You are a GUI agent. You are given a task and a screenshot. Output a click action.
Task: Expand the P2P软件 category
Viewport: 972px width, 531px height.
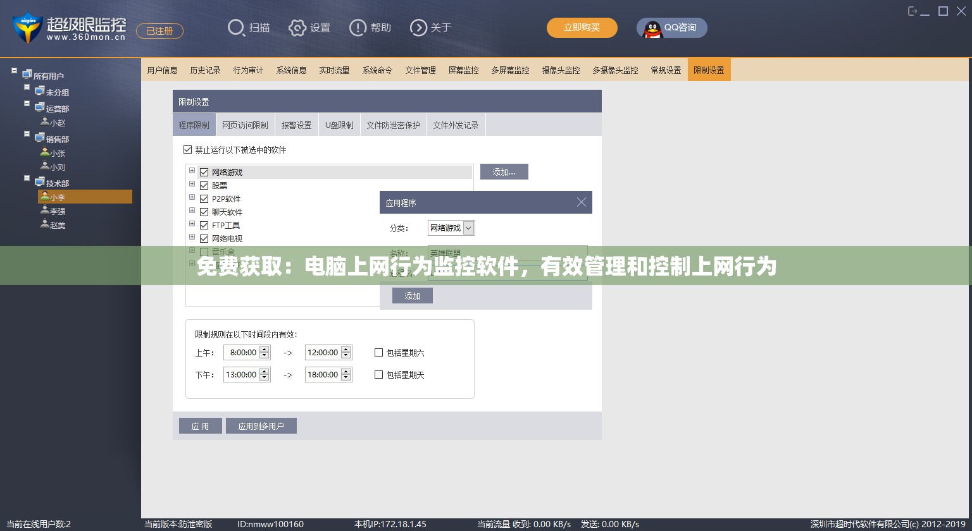[x=192, y=197]
